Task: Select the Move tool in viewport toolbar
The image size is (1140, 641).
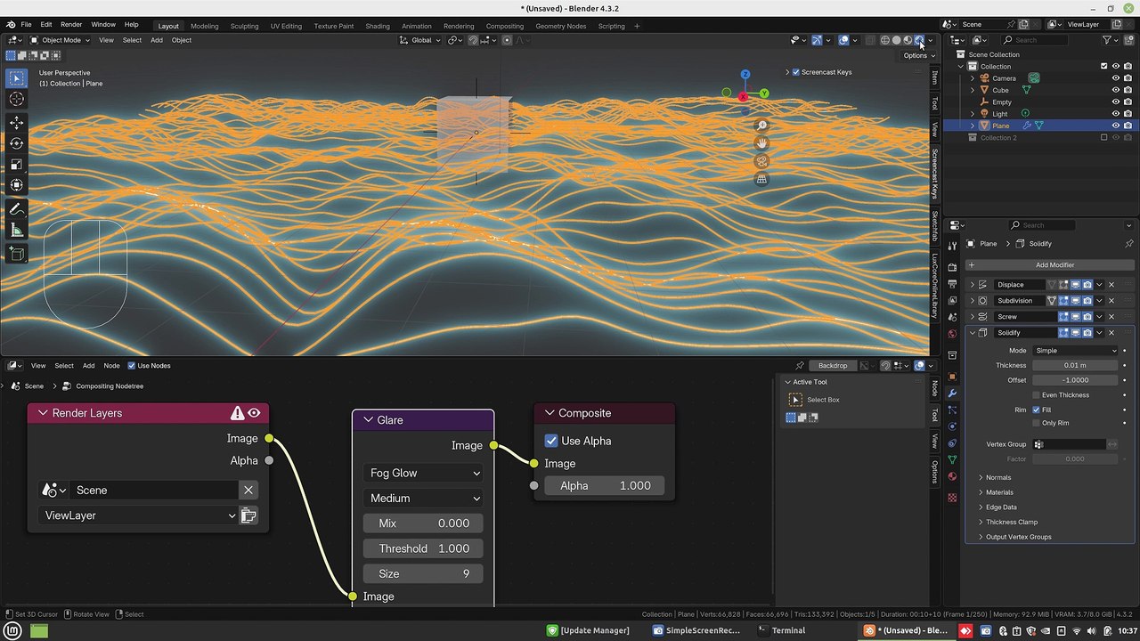Action: [x=16, y=122]
